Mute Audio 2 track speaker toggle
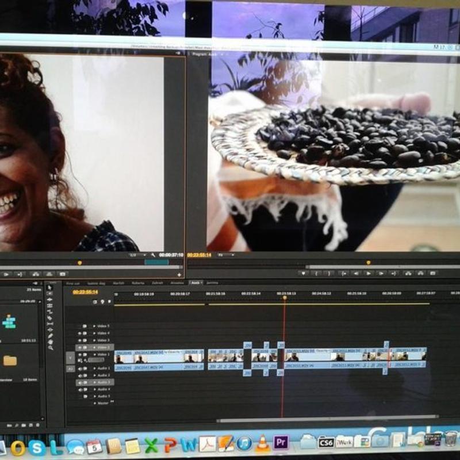This screenshot has width=460, height=460. pyautogui.click(x=80, y=375)
